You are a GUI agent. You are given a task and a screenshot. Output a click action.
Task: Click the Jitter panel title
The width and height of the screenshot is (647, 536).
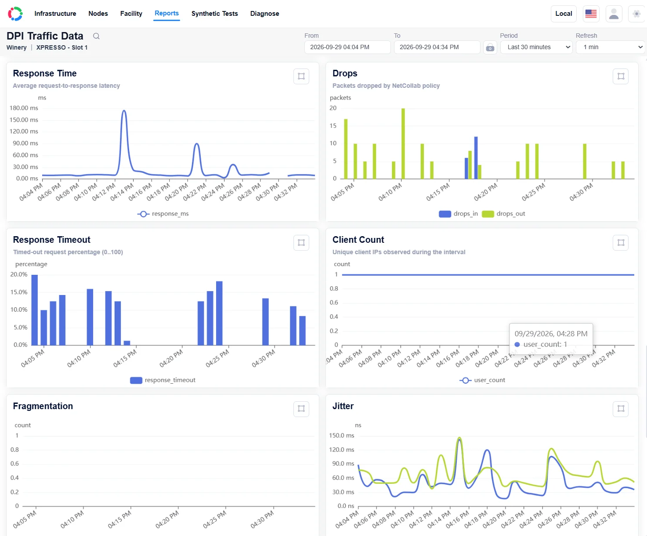343,406
